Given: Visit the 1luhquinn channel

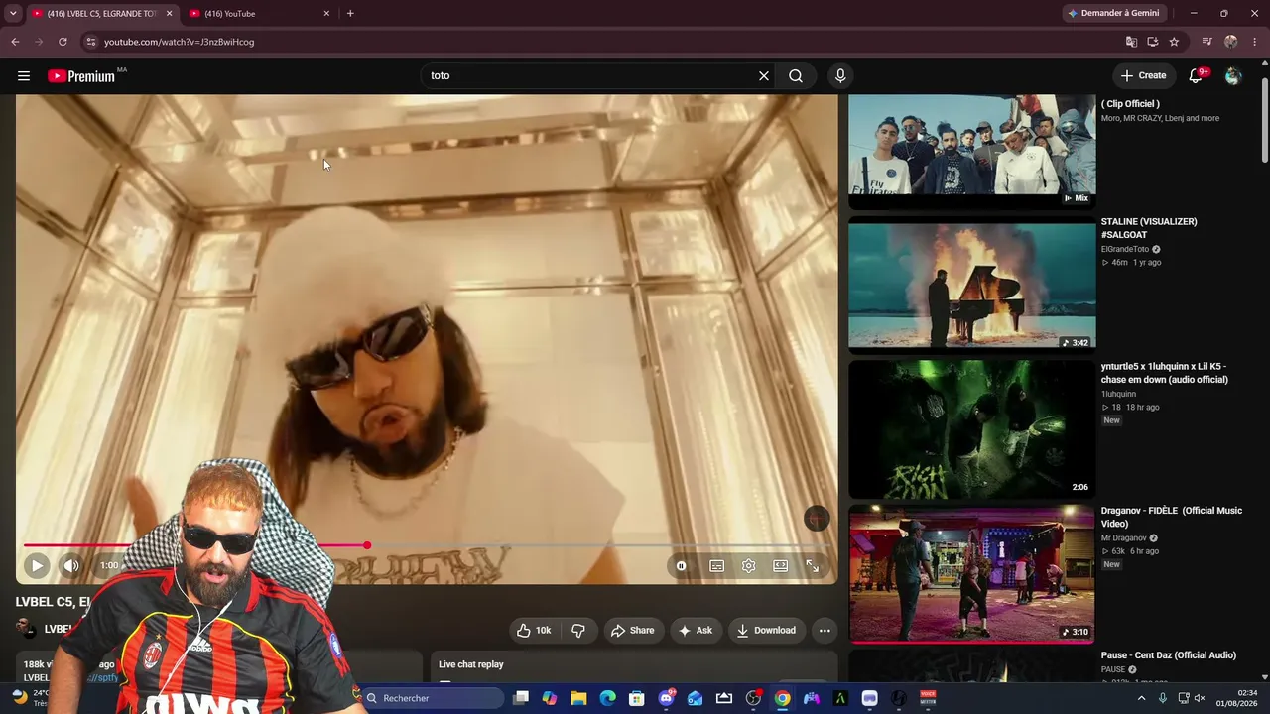Looking at the screenshot, I should [1118, 394].
